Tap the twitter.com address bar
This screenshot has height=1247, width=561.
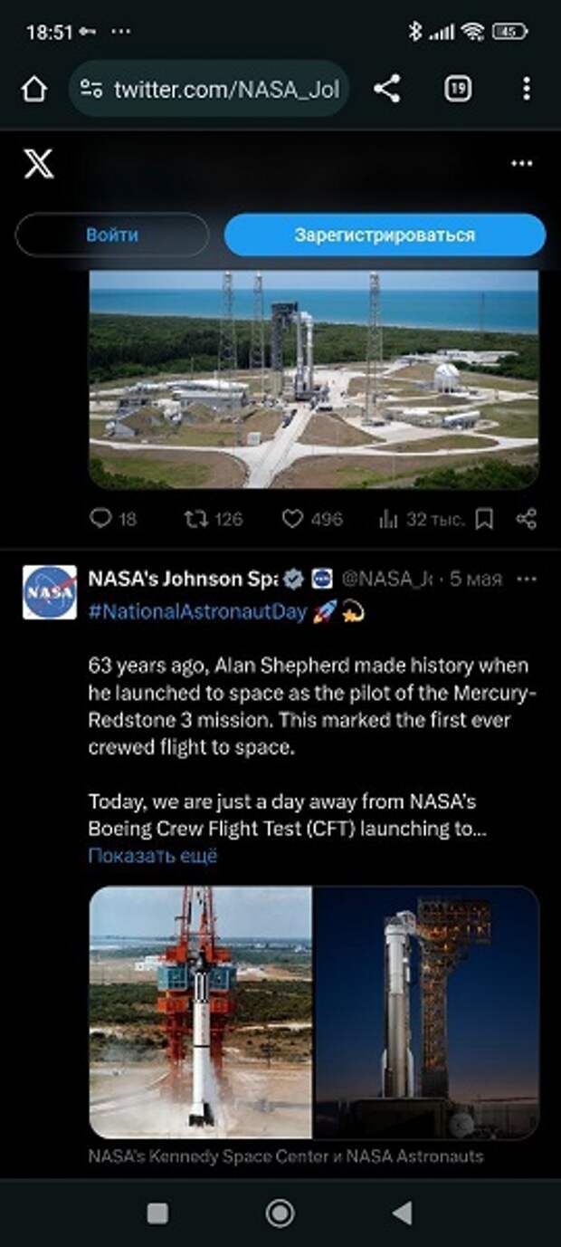[x=209, y=89]
